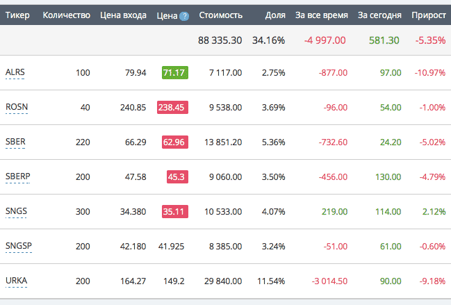Click SBER value 13 851.20
The width and height of the screenshot is (451, 305).
pos(223,142)
